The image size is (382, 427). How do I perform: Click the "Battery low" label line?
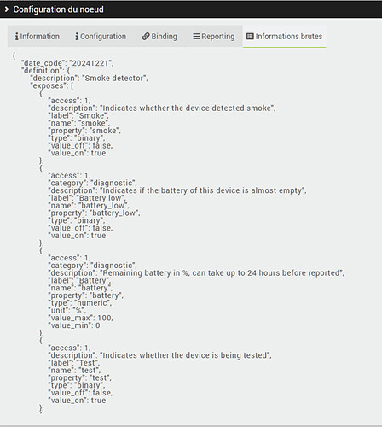[87, 198]
